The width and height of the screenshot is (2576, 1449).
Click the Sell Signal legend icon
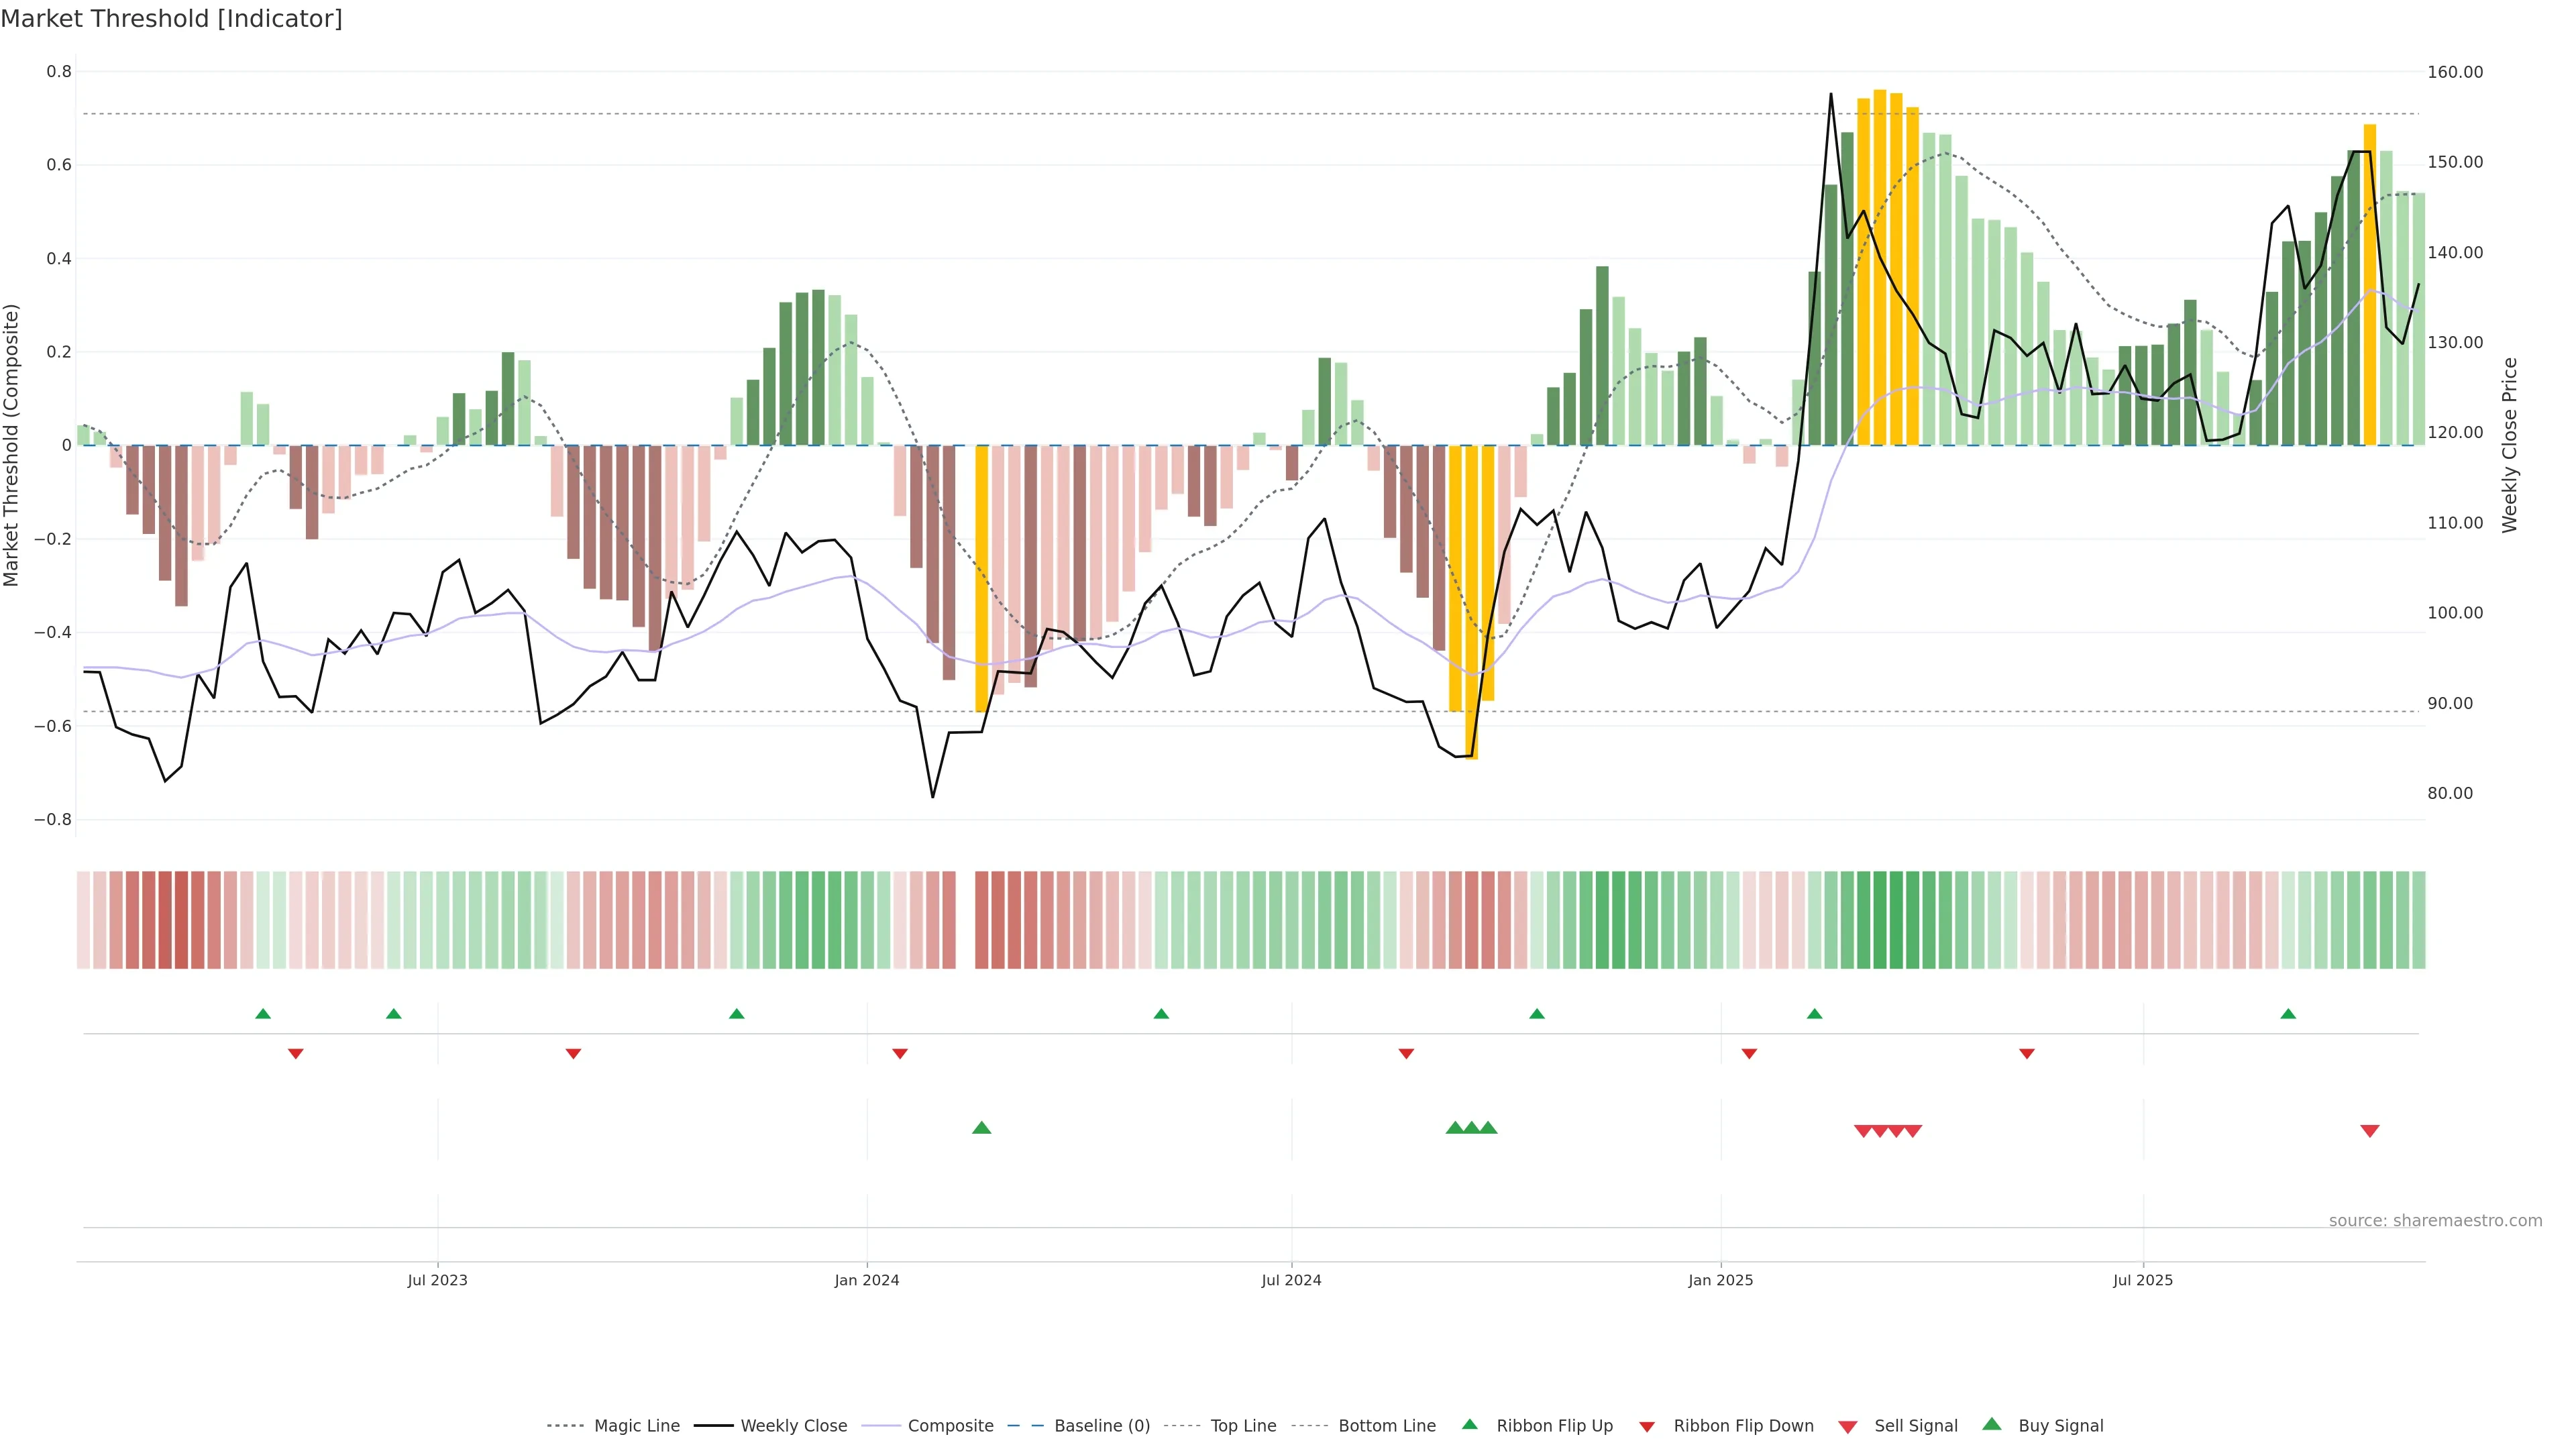[1848, 1427]
